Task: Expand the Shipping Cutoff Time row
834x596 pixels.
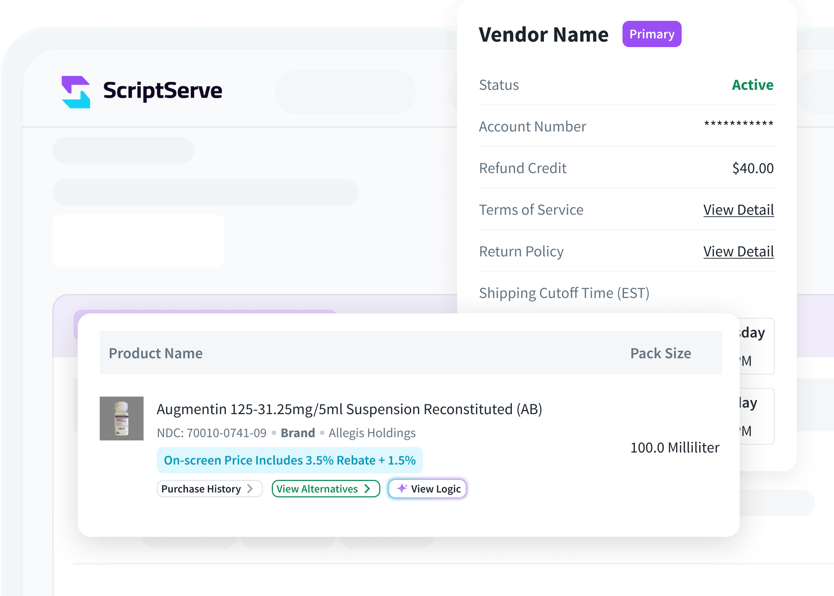Action: click(564, 293)
